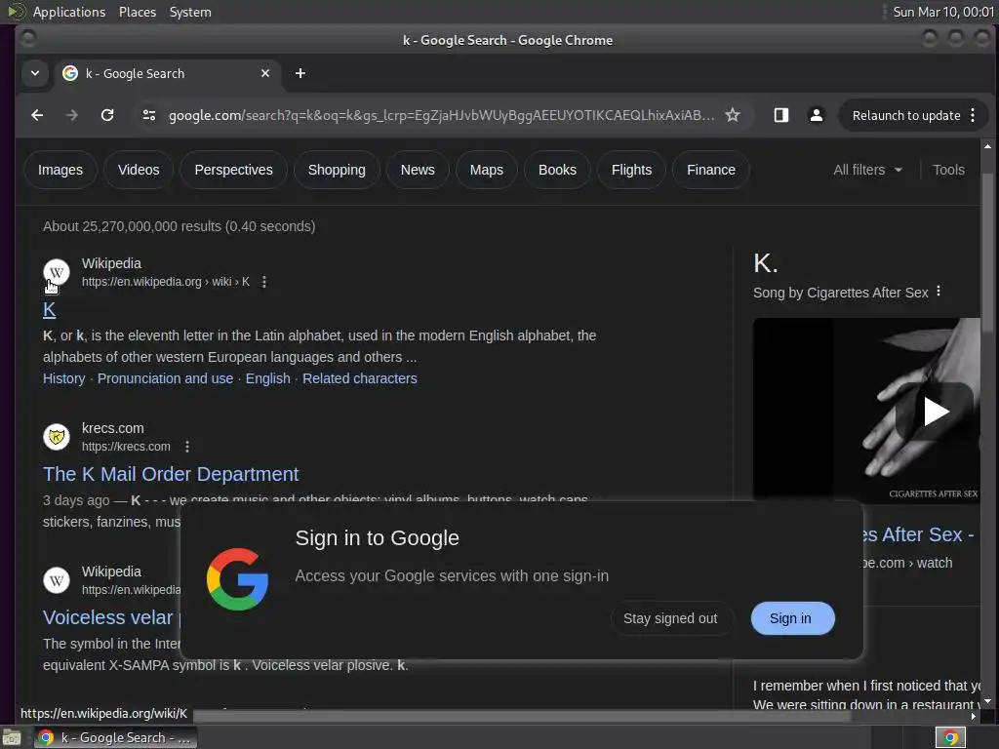
Task: Switch to Images search filter
Action: coord(60,170)
